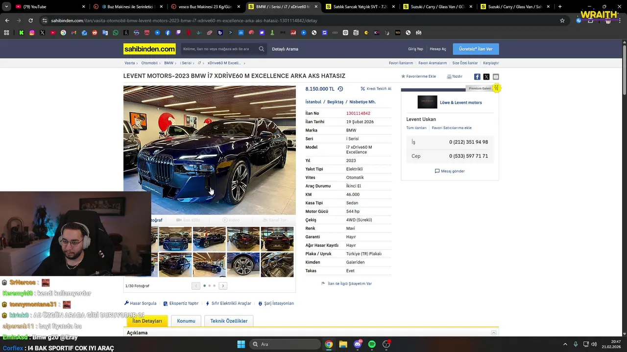This screenshot has height=352, width=627.
Task: Click the Yazdır printer icon
Action: point(449,77)
